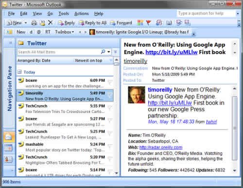
Task: Flag the boxee 5:14 PM message
Action: pyautogui.click(x=110, y=172)
